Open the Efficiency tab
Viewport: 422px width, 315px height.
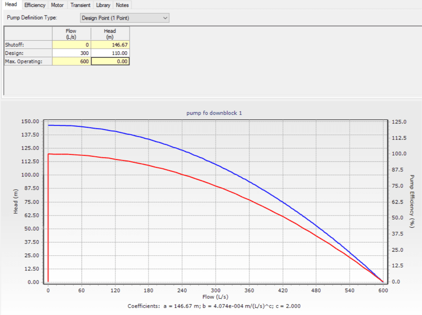point(35,5)
